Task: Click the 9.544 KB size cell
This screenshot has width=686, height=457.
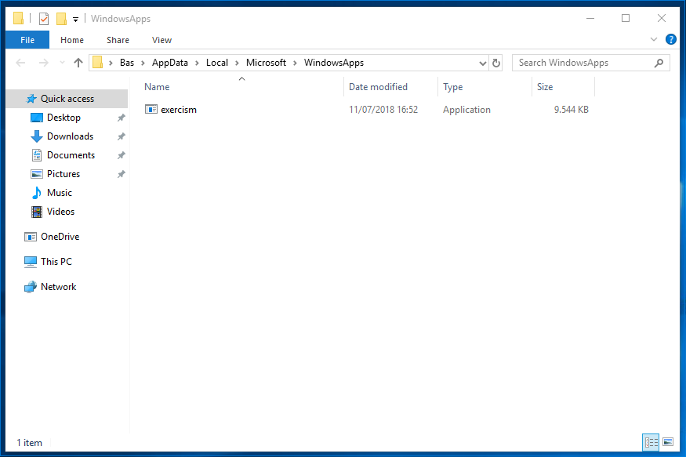Action: 571,109
